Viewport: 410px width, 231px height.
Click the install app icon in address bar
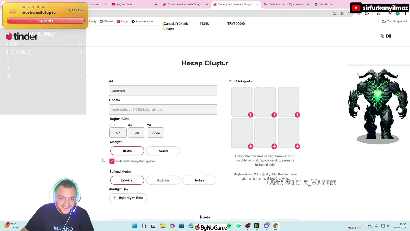335,13
